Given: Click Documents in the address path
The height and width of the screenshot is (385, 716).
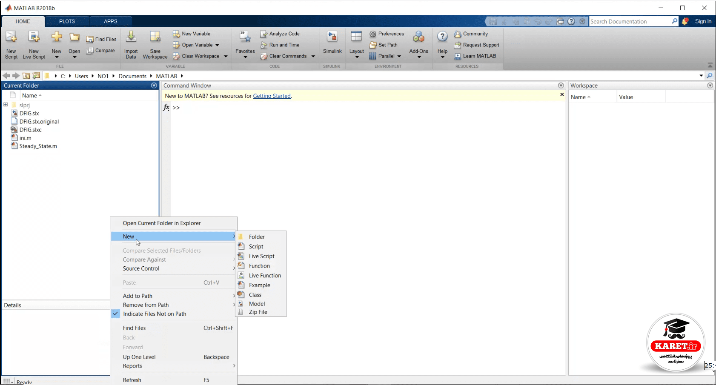Looking at the screenshot, I should pyautogui.click(x=132, y=76).
